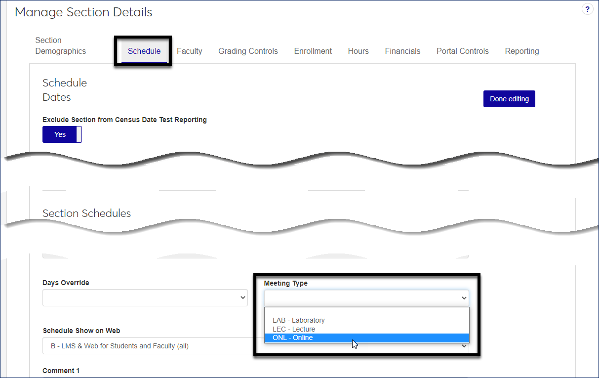
Task: View the Financials tab
Action: coord(402,51)
